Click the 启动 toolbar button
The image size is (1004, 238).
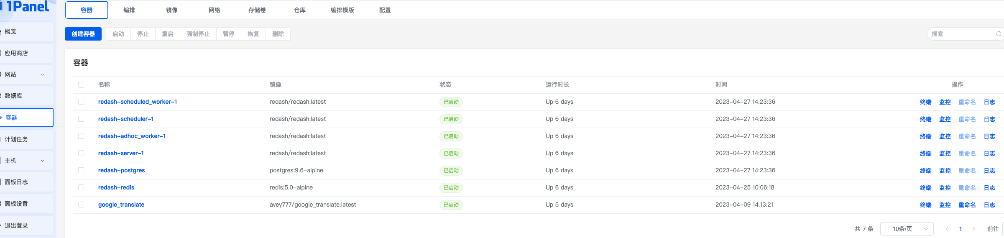[x=118, y=34]
